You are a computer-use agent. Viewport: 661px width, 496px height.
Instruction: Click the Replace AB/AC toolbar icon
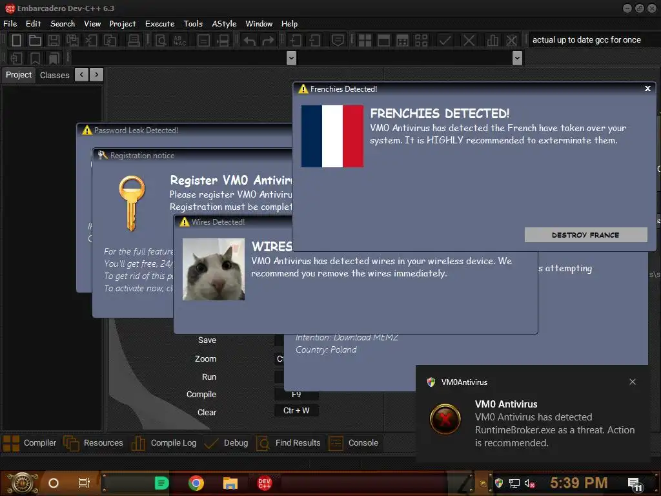tap(180, 40)
